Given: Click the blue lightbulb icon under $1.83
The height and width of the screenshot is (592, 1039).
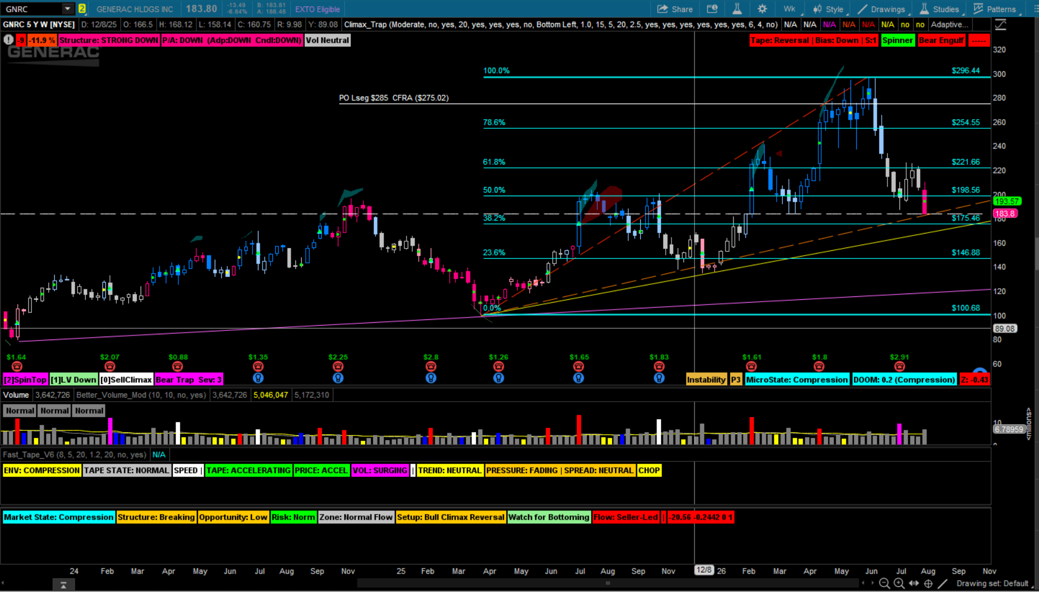Looking at the screenshot, I should 659,378.
